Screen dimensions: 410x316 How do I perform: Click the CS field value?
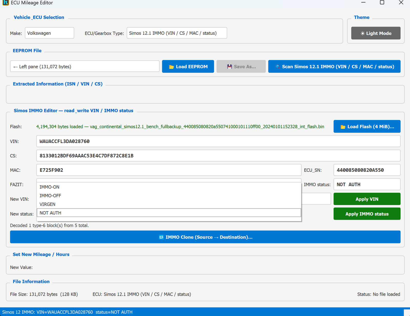tap(218, 156)
